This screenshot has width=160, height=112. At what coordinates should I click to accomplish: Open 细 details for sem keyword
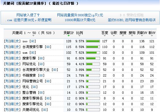click(x=12, y=53)
